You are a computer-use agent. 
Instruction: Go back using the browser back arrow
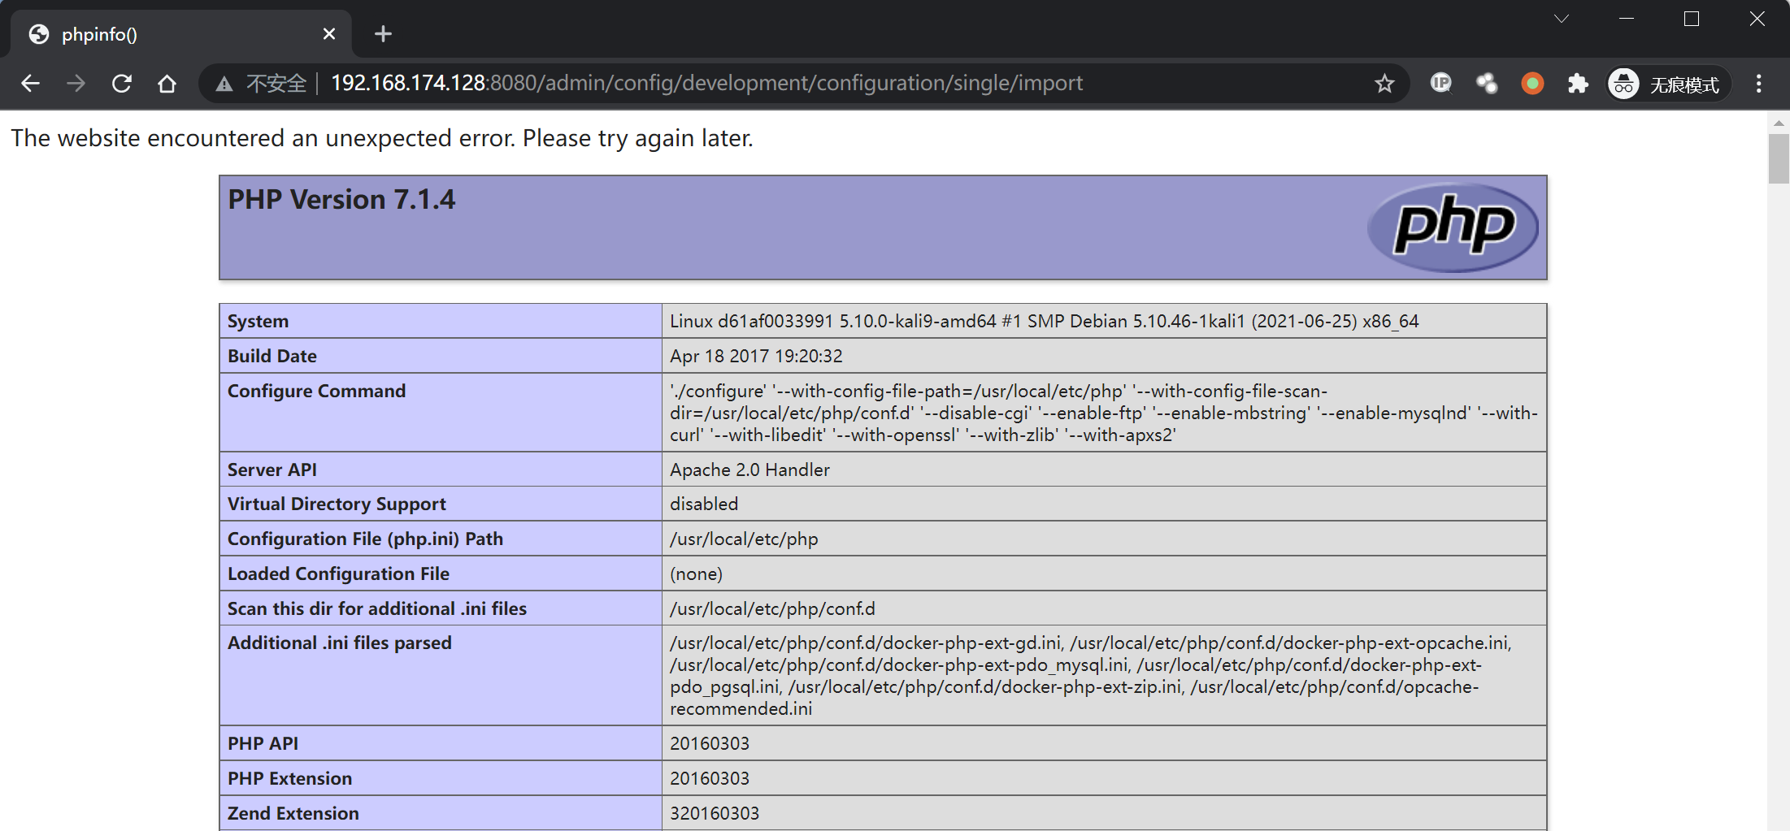pos(31,83)
